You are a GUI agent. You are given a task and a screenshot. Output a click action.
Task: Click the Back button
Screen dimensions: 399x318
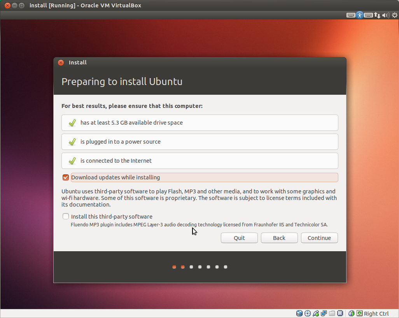(x=279, y=238)
